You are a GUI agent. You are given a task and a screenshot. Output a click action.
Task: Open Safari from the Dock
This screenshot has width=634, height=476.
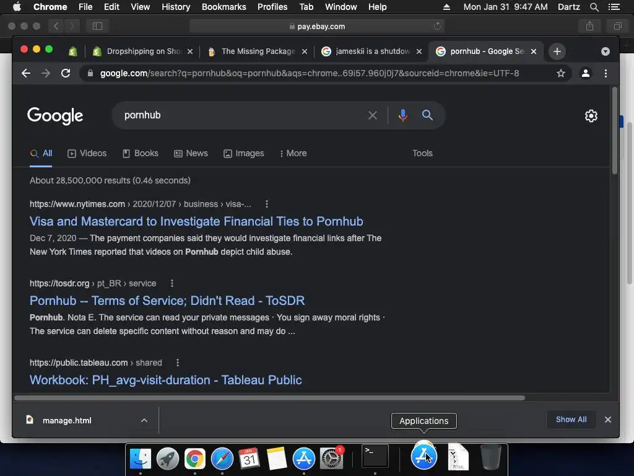pos(222,459)
